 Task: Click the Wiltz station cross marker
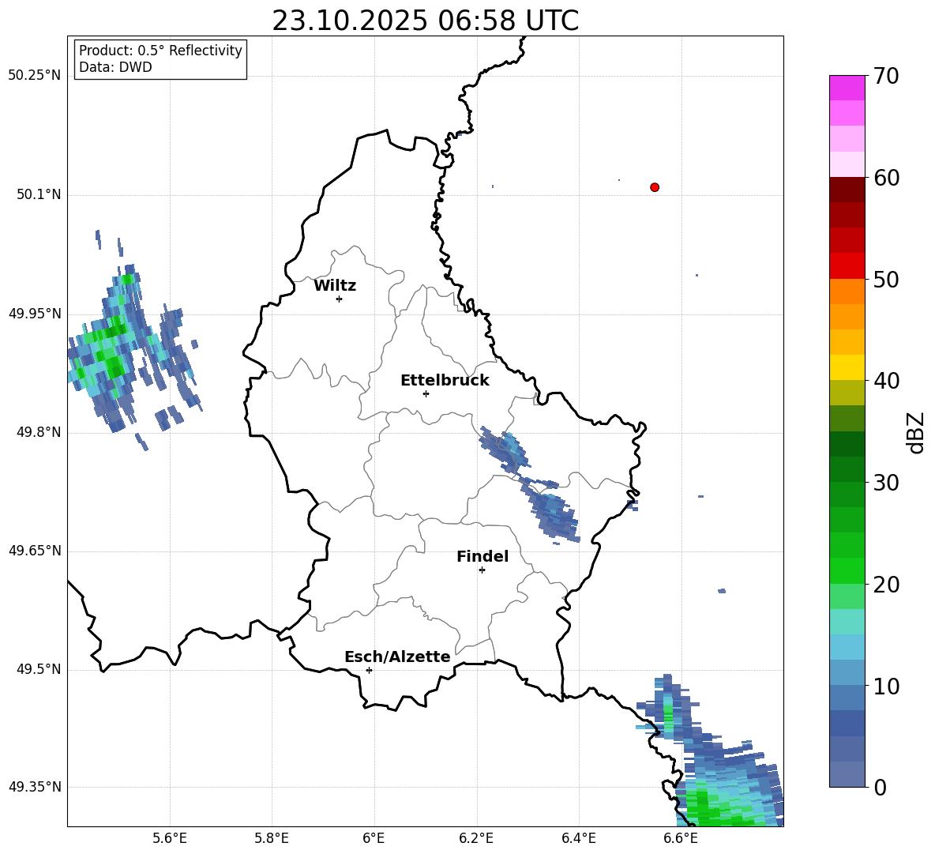coord(340,299)
